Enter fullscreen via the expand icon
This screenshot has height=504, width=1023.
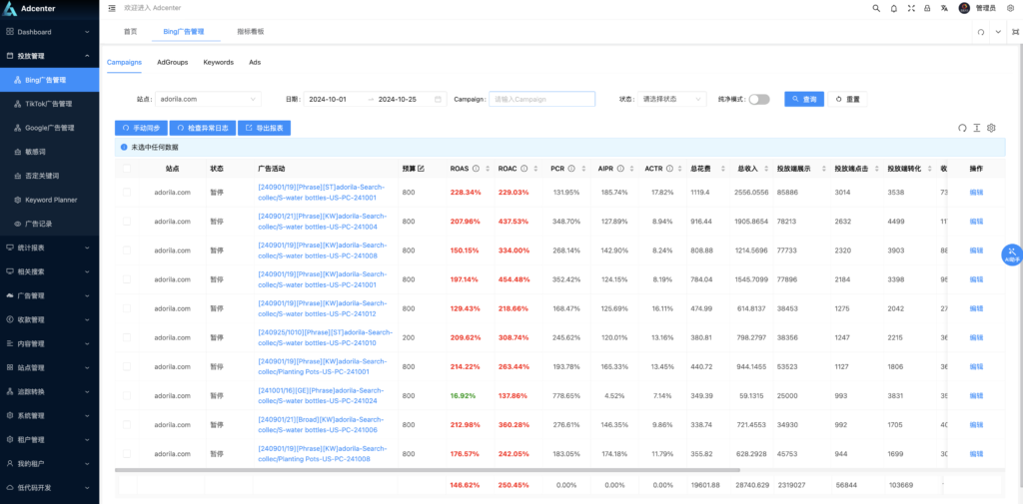click(x=910, y=8)
